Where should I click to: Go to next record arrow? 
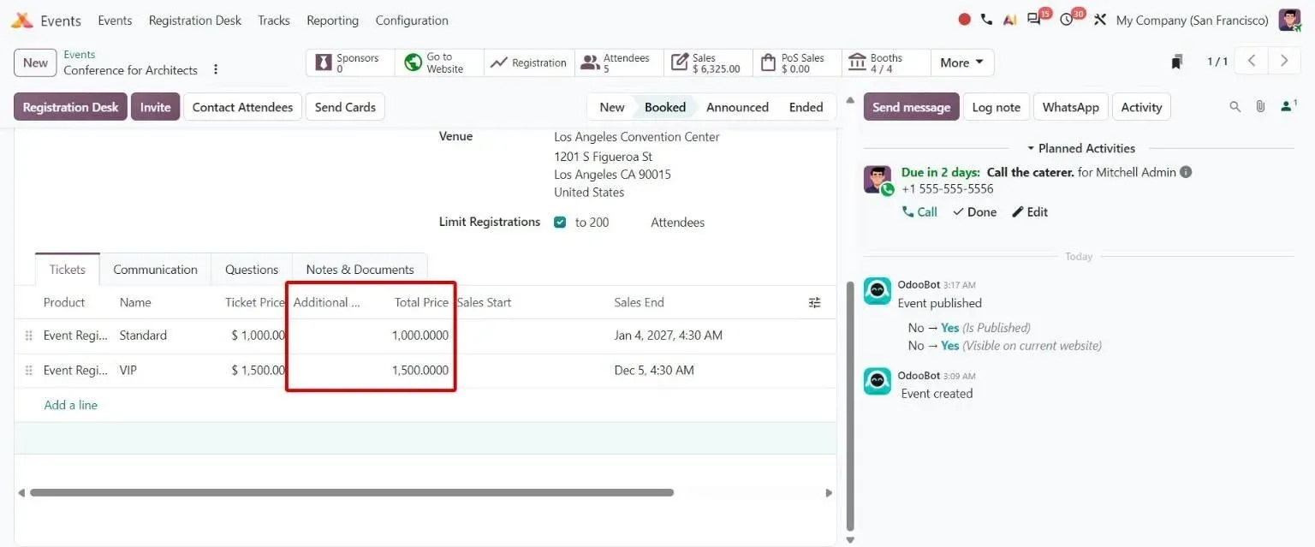(1283, 61)
